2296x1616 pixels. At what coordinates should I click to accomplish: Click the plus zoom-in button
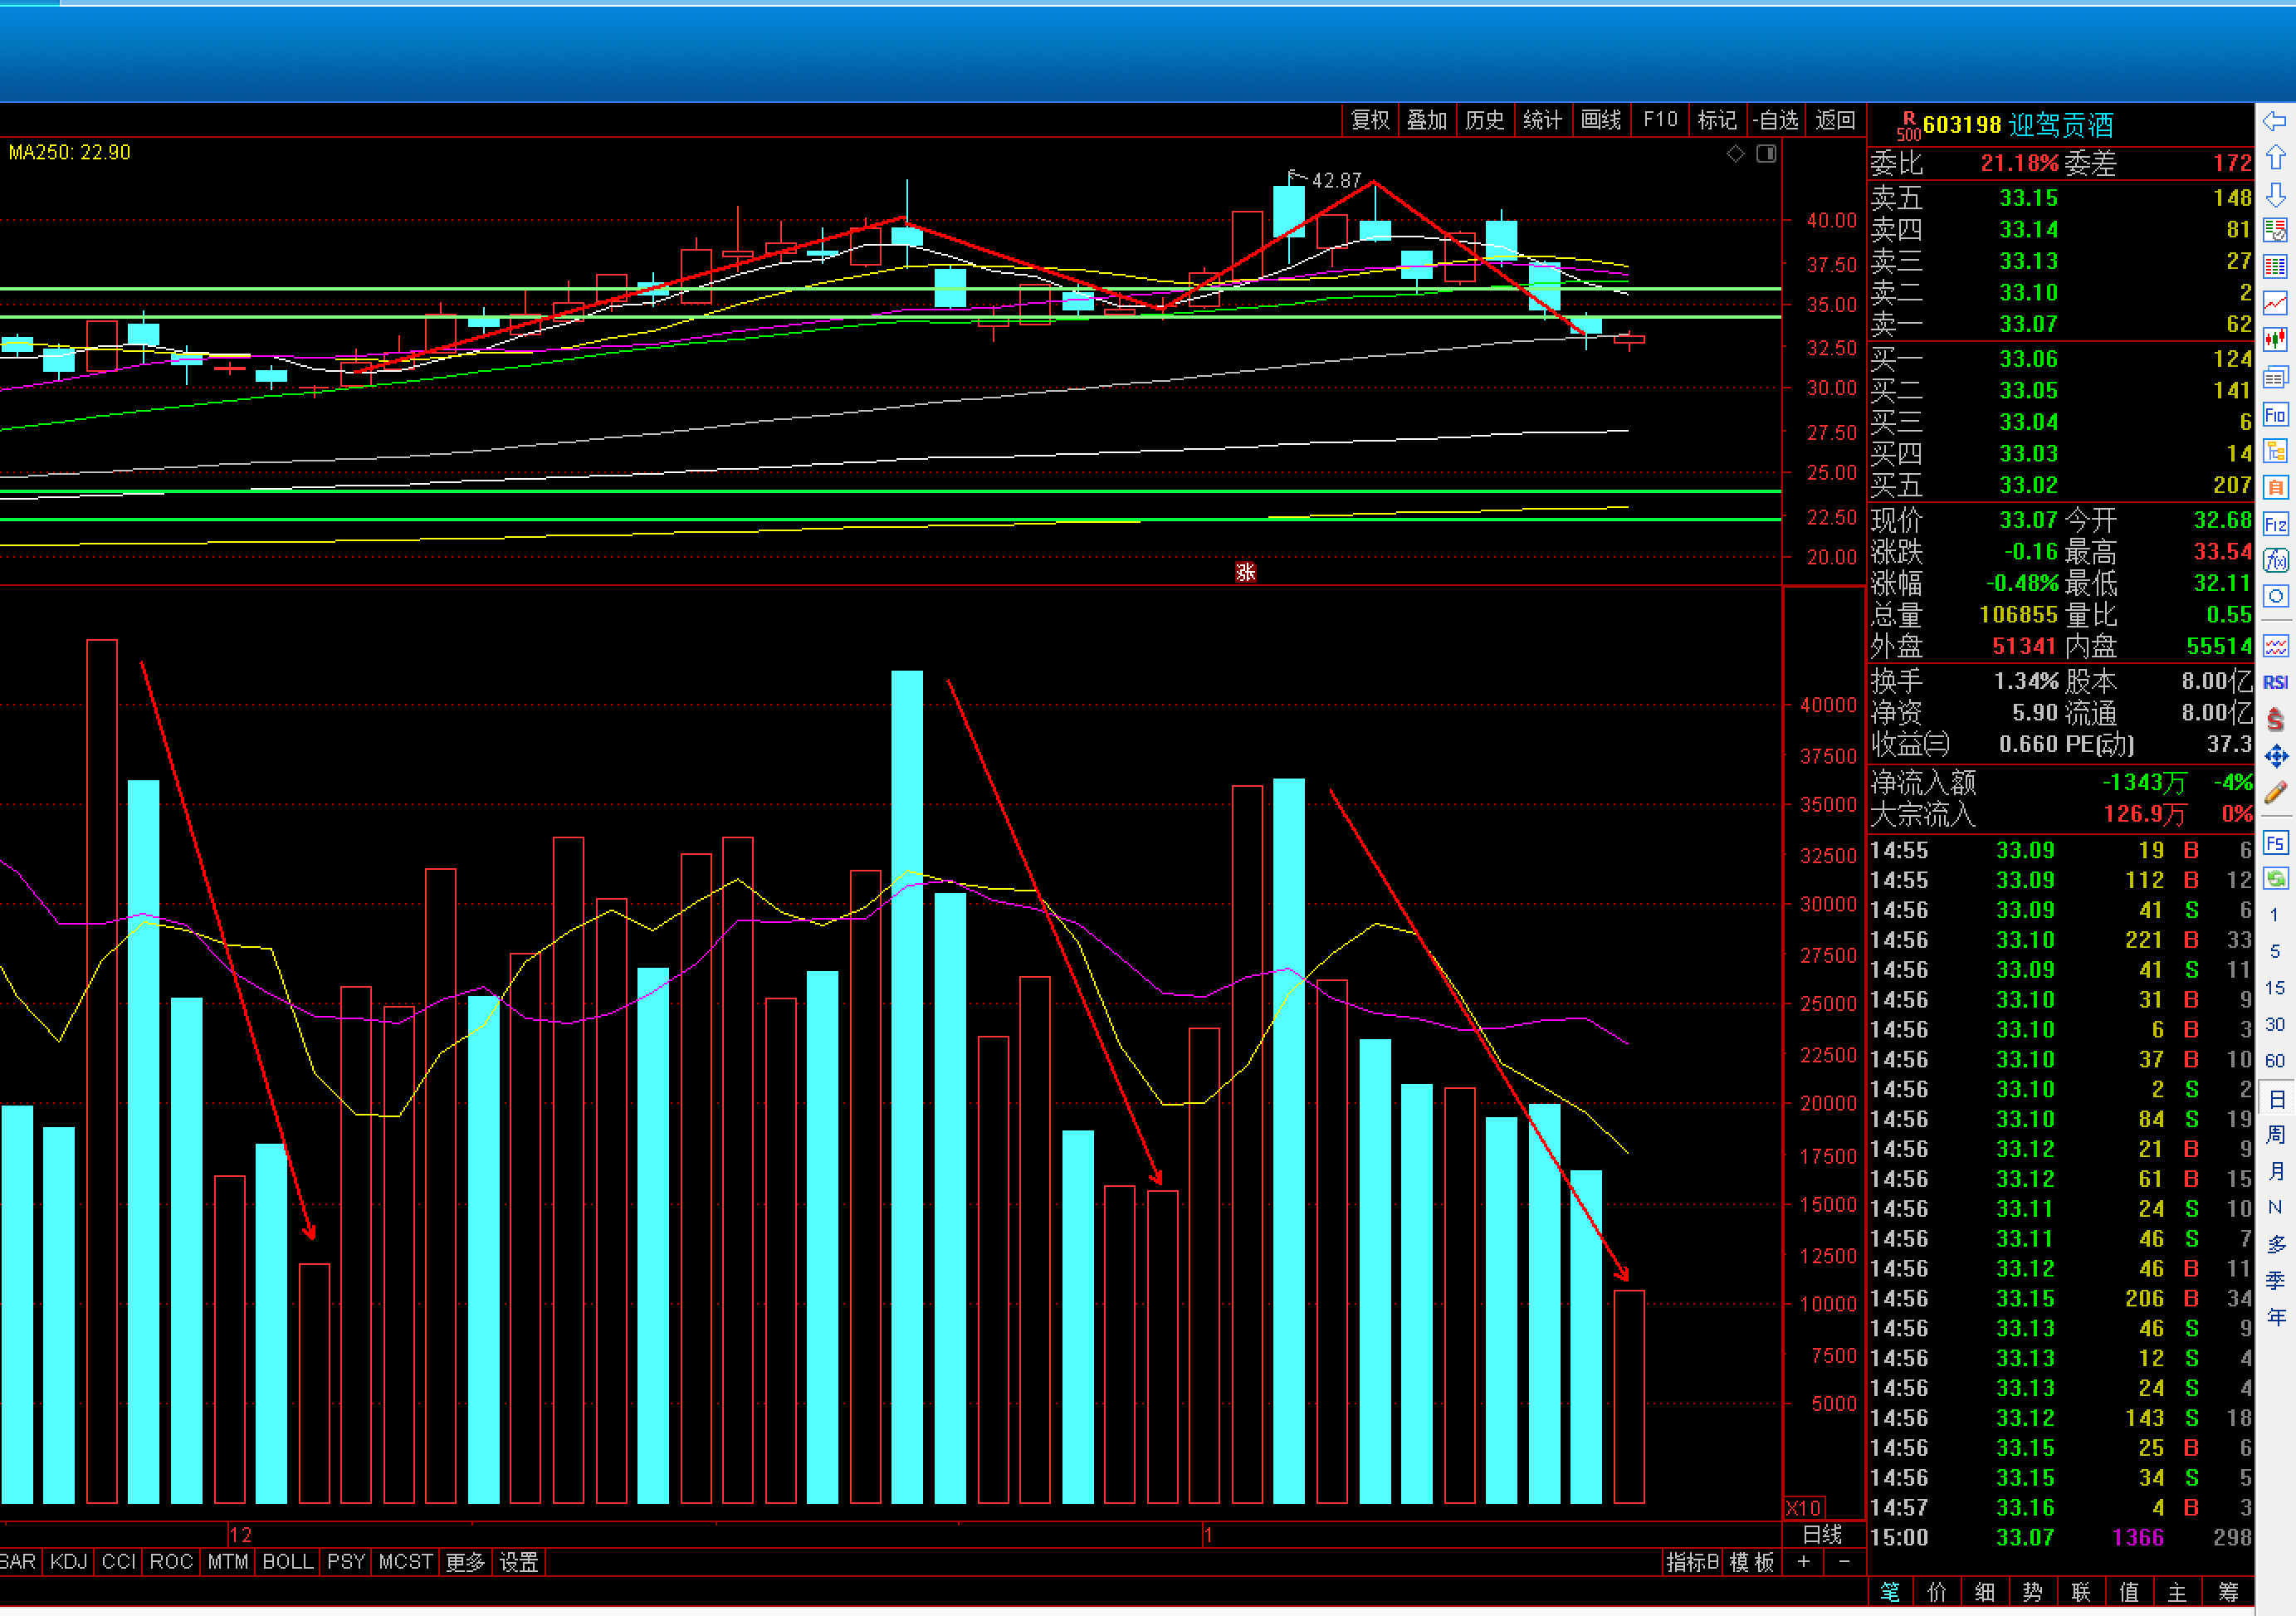tap(1803, 1562)
